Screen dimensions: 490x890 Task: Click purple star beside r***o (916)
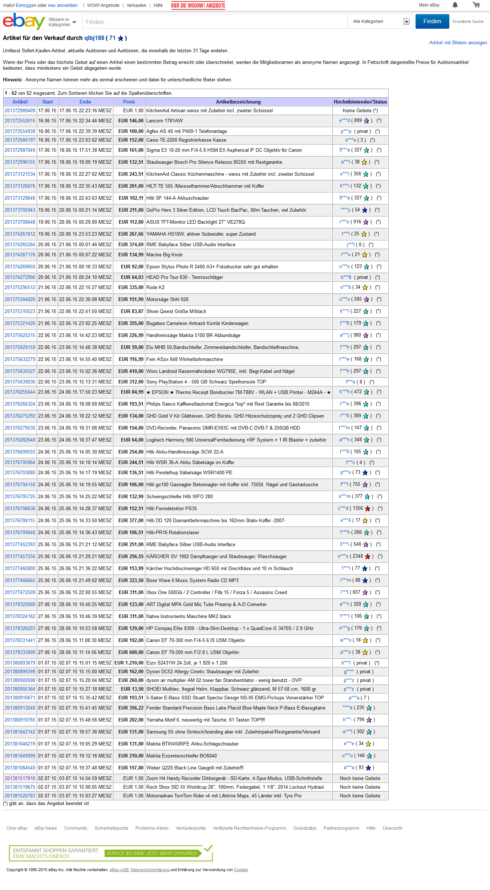click(366, 222)
